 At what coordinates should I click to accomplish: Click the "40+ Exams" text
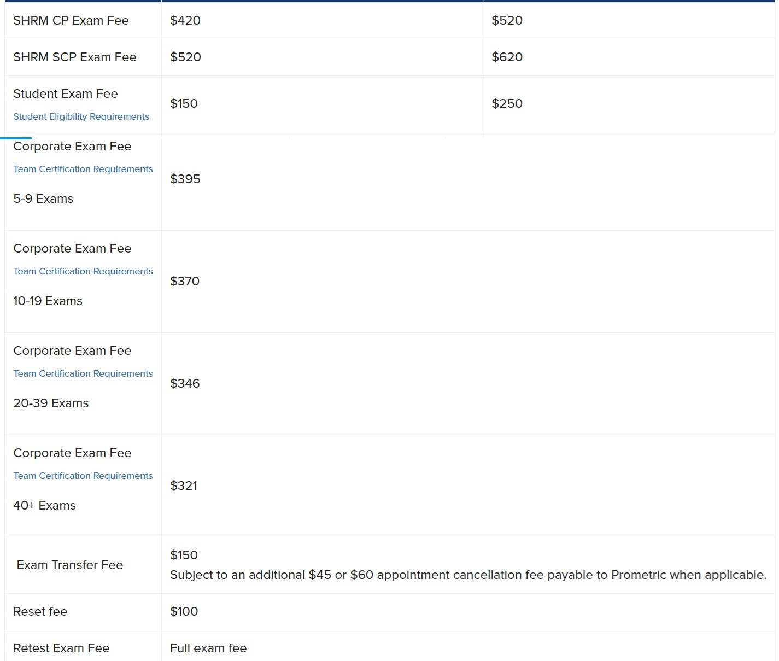coord(44,505)
